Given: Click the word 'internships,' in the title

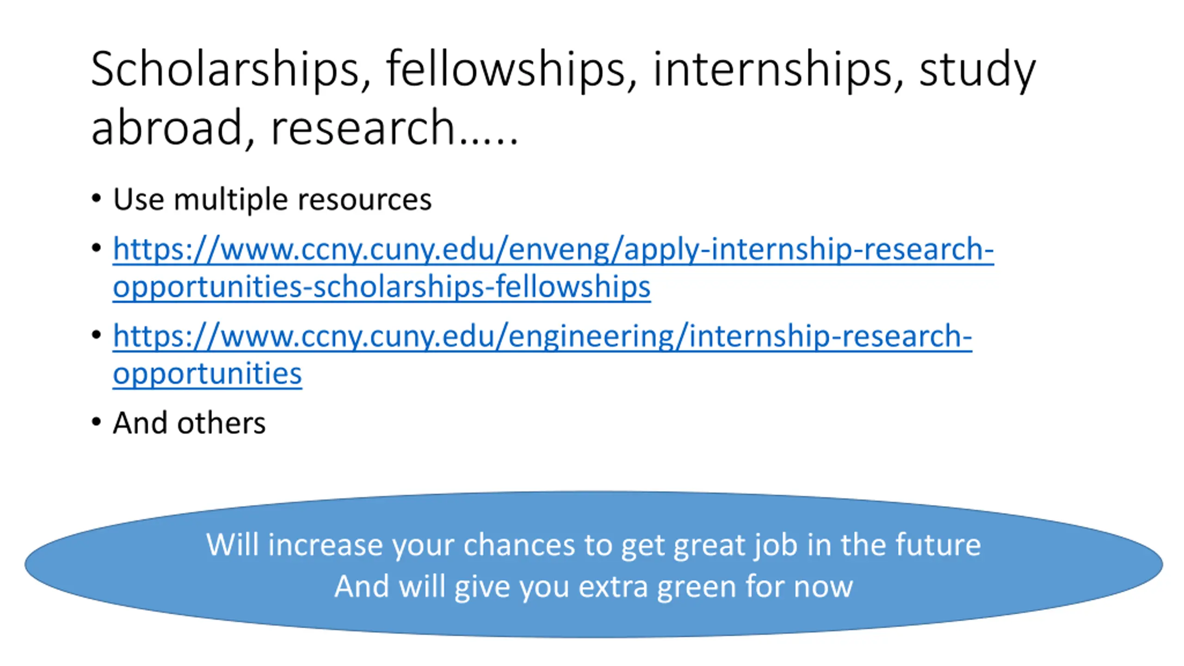Looking at the screenshot, I should [x=778, y=69].
